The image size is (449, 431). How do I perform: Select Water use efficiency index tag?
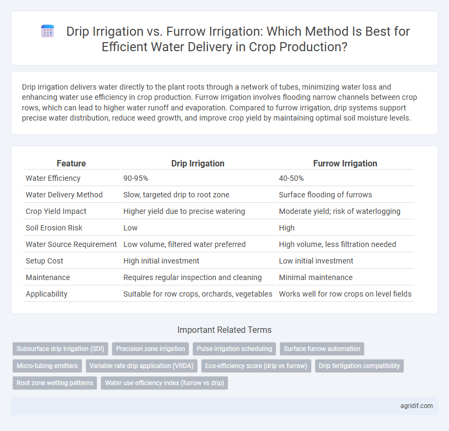coord(165,383)
